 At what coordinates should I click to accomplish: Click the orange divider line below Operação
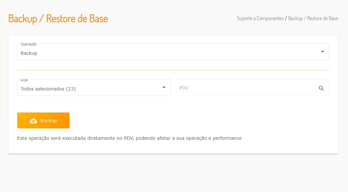[x=173, y=70]
